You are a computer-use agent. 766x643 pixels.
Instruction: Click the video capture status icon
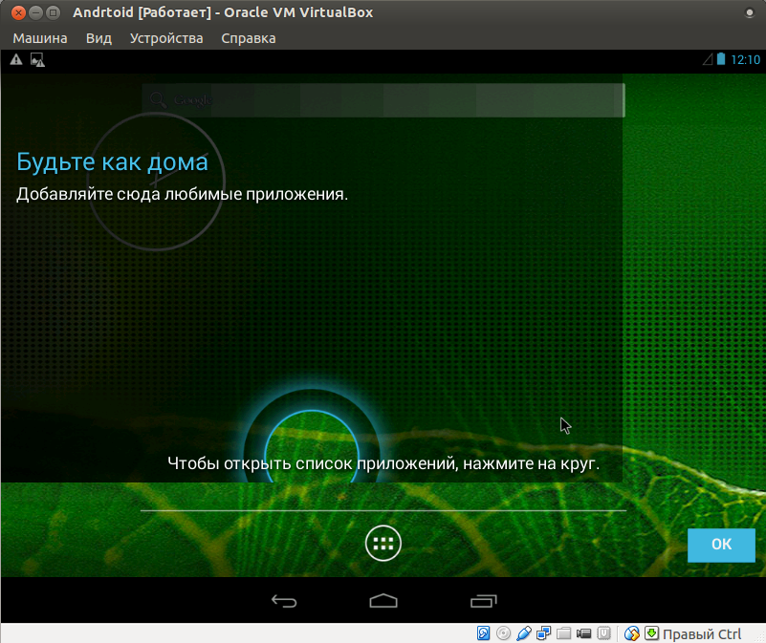(x=584, y=633)
